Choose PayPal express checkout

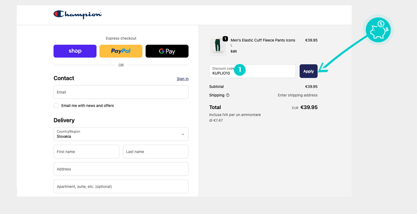[x=121, y=51]
